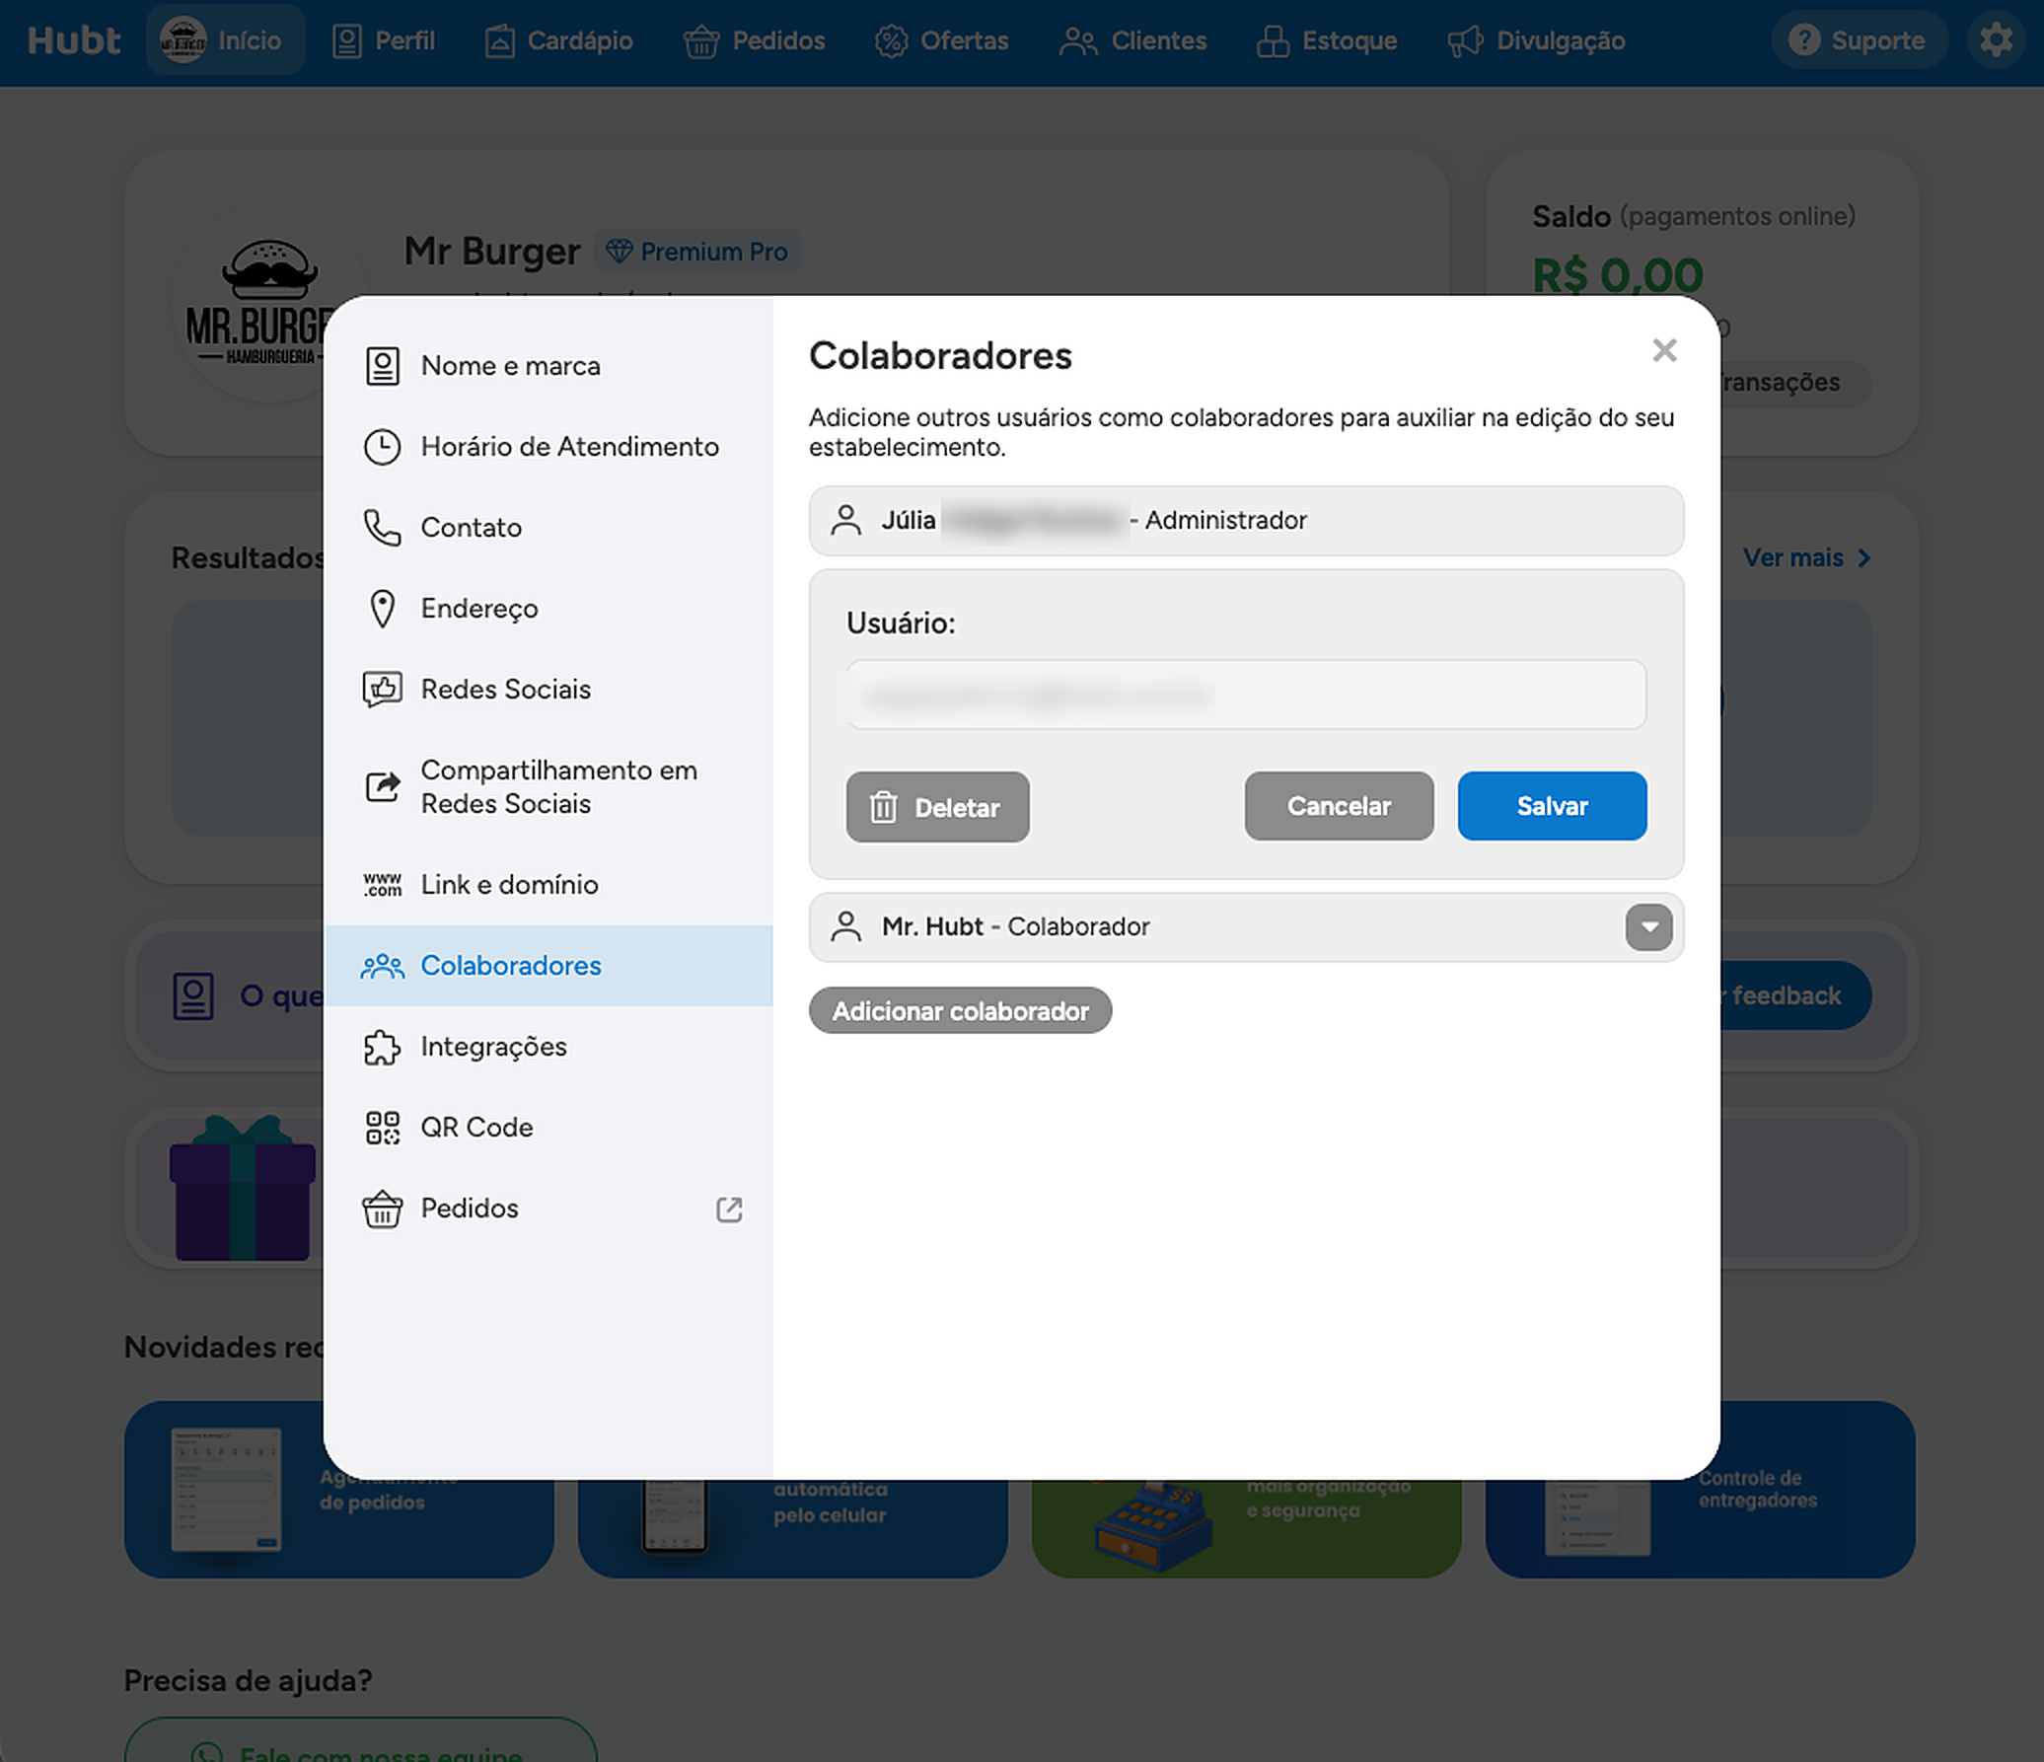Screen dimensions: 2044x1762
Task: Click the Mr. Hubt collaborator user icon
Action: [x=845, y=926]
